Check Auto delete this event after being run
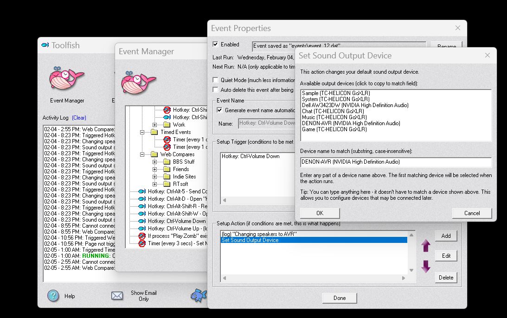The image size is (507, 318). (x=215, y=89)
